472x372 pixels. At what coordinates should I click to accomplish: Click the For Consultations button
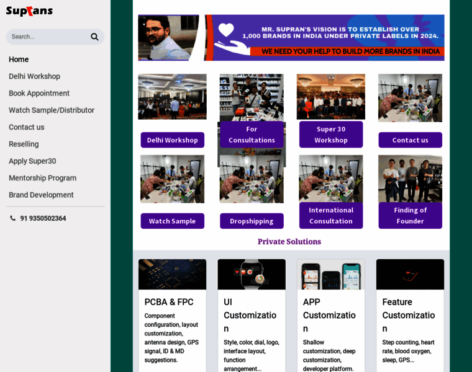(x=252, y=135)
